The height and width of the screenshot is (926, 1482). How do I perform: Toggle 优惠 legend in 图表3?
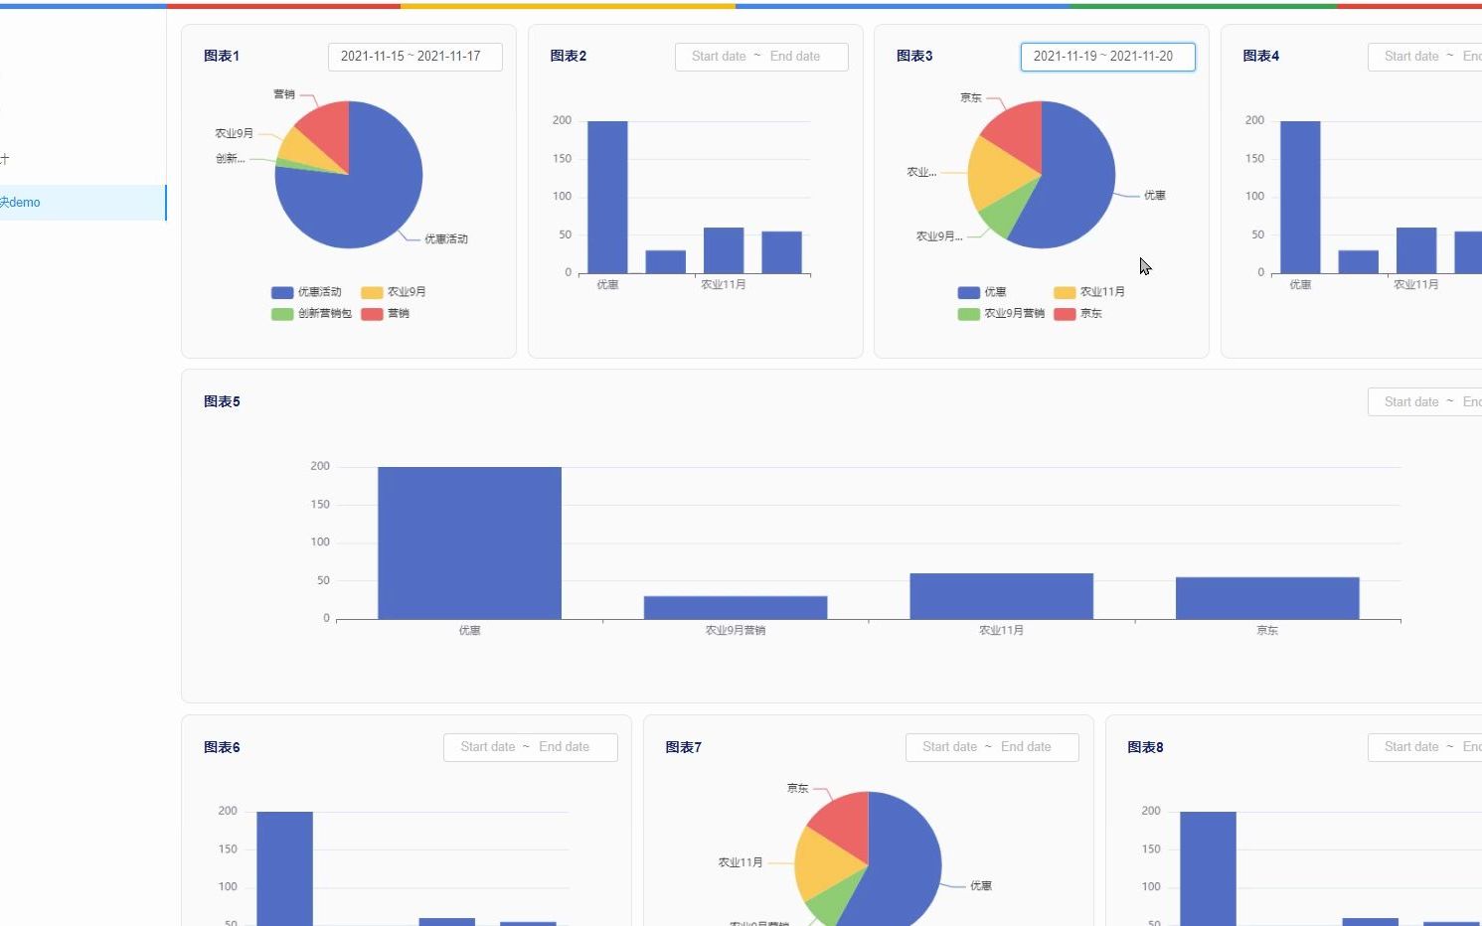(x=982, y=292)
